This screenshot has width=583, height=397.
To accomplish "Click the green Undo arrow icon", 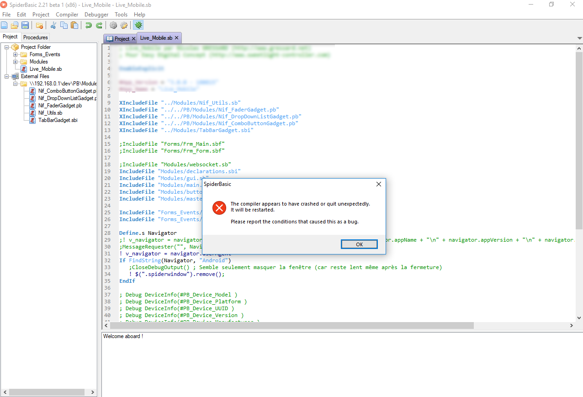I will 89,25.
